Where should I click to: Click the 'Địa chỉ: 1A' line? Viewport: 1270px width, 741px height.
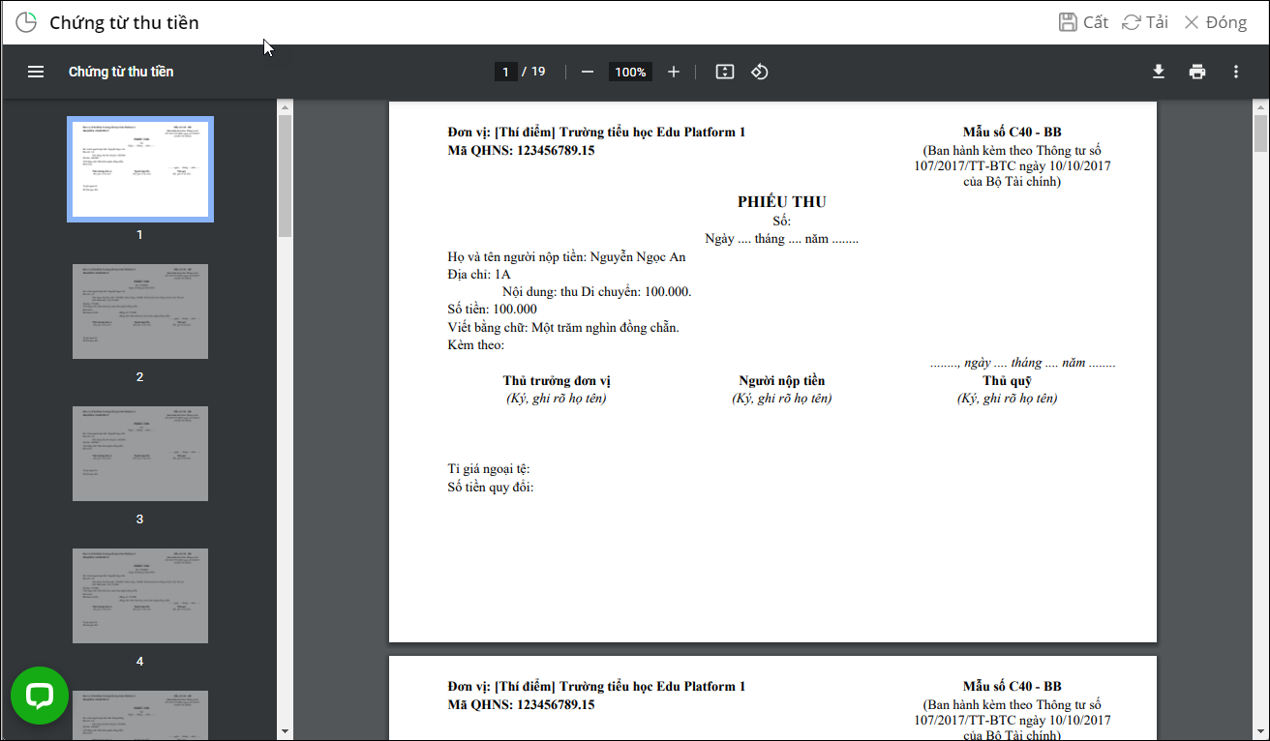pyautogui.click(x=479, y=275)
